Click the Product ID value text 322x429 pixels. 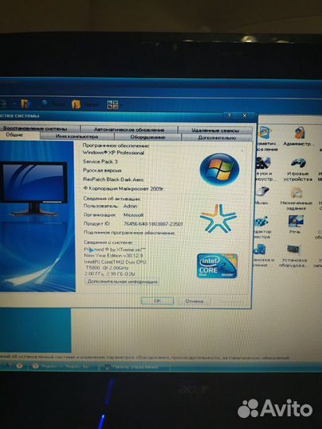(153, 224)
